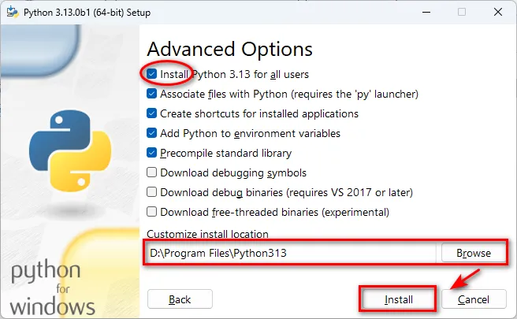
Task: Uncheck Create shortcuts for installed applications
Action: point(151,113)
